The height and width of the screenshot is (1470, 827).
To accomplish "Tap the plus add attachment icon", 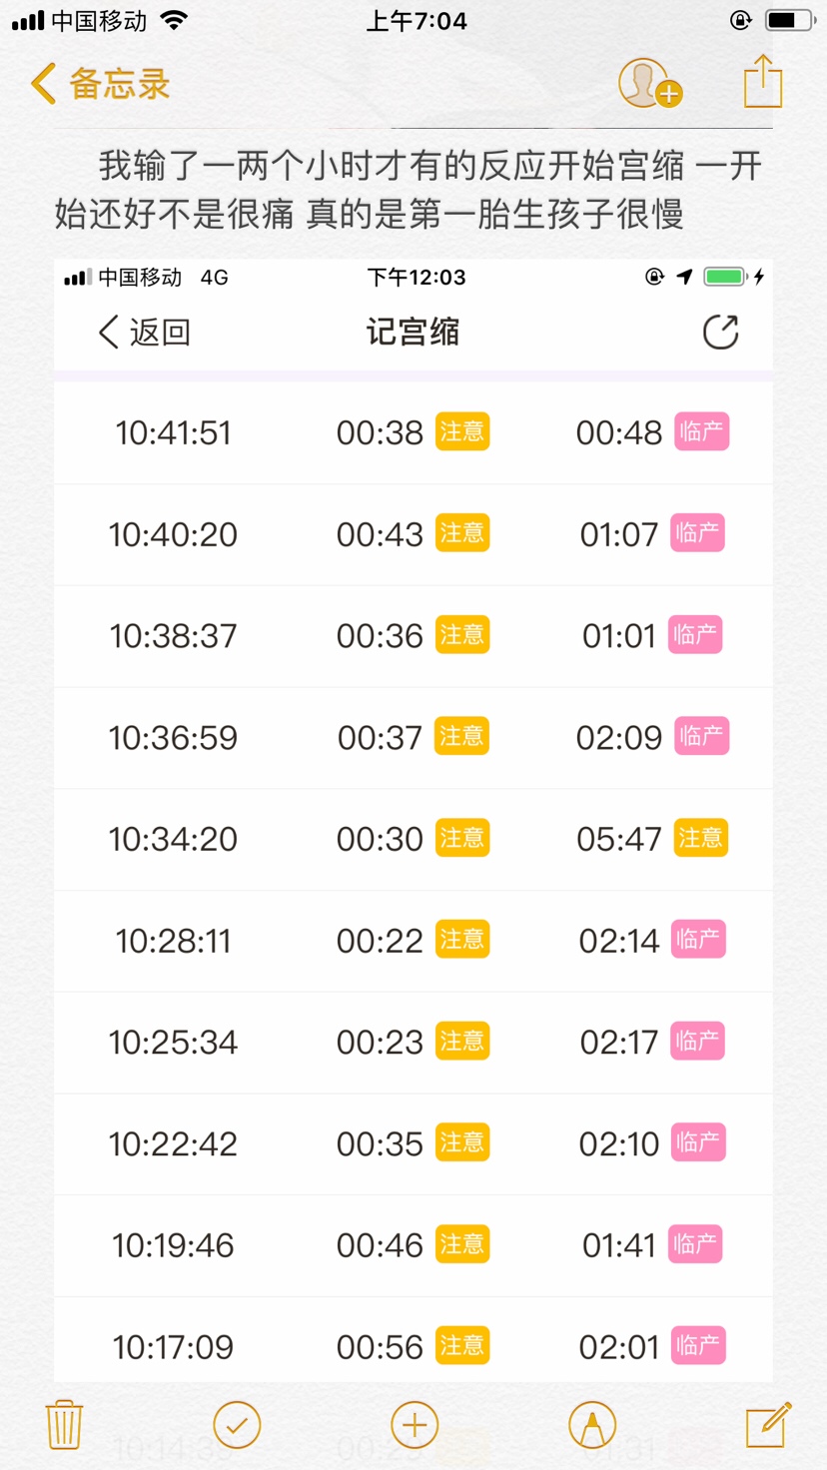I will pyautogui.click(x=414, y=1425).
